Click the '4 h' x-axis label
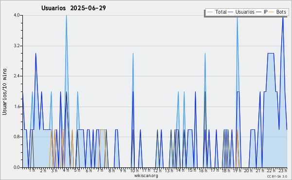Screen dimensions: 292x180 click(x=66, y=170)
